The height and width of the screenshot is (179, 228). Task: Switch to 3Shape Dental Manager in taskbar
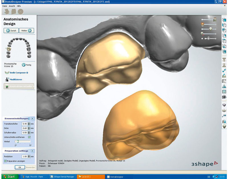coord(62,177)
